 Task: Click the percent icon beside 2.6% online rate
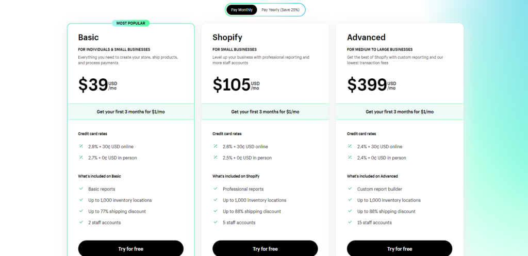tap(216, 146)
